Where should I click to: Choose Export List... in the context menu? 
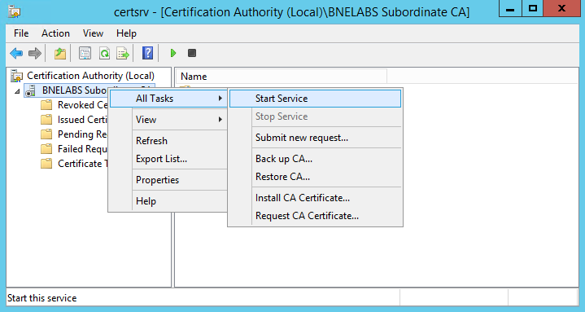point(168,159)
